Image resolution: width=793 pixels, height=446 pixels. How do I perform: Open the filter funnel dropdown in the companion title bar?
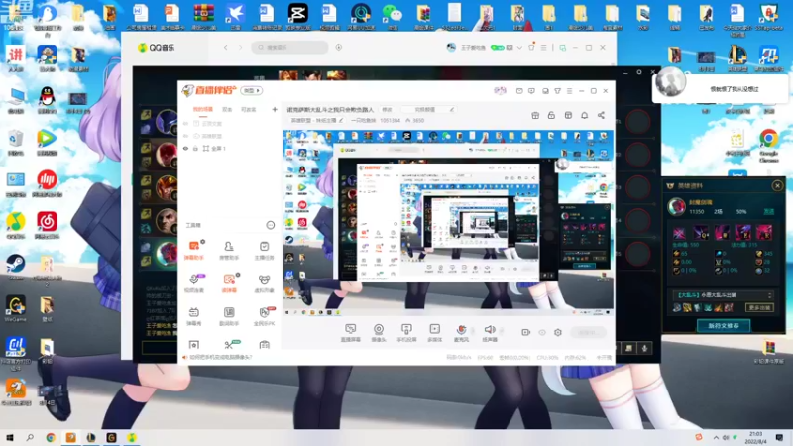557,91
